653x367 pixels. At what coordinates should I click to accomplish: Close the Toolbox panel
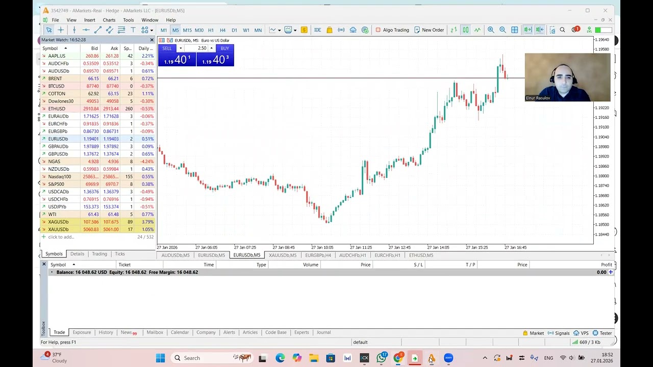pos(44,264)
